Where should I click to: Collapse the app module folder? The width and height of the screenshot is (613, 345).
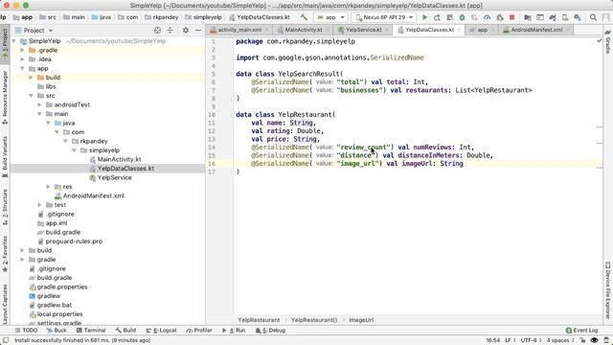point(22,68)
